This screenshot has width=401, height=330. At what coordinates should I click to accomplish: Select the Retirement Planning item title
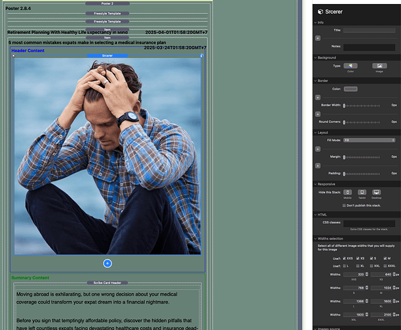[x=67, y=32]
